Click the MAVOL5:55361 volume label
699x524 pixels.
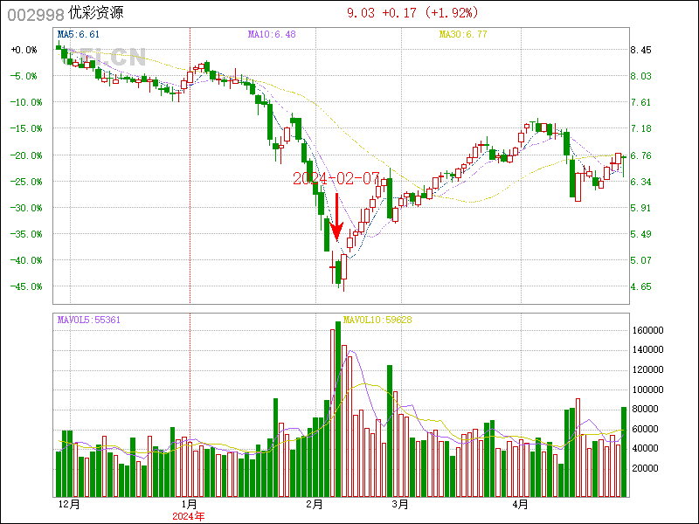88,321
